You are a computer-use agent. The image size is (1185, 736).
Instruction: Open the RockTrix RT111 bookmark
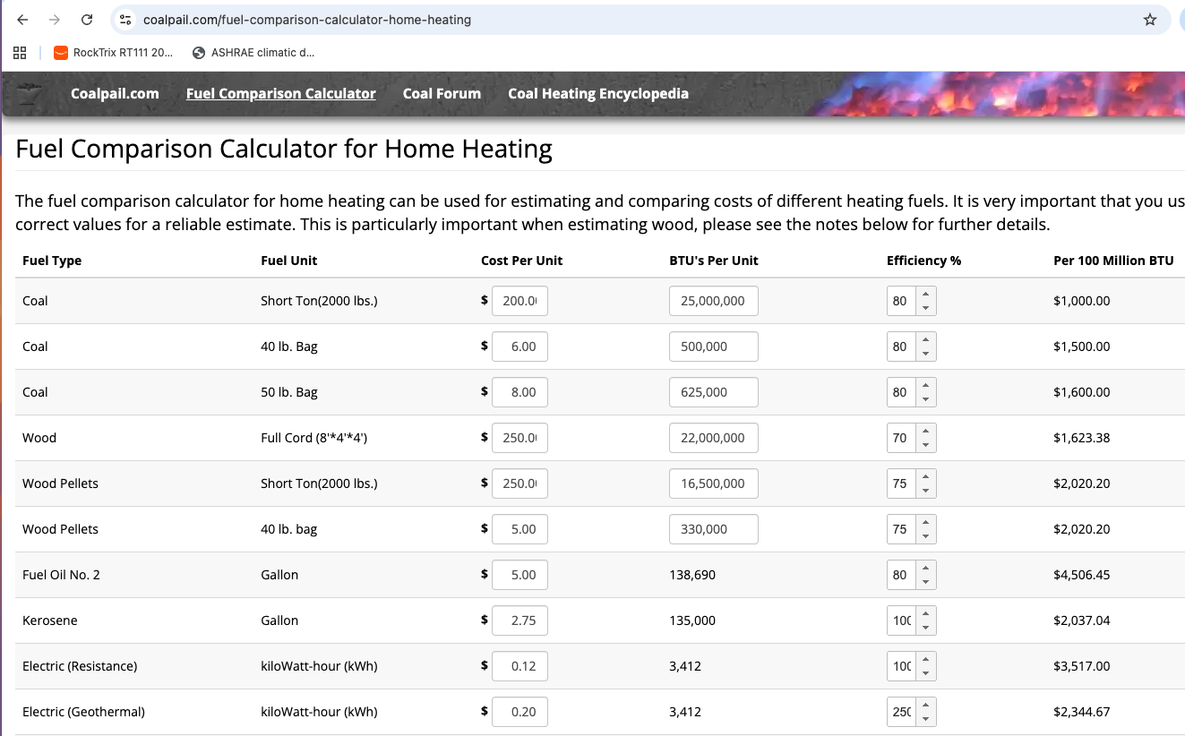click(x=114, y=53)
